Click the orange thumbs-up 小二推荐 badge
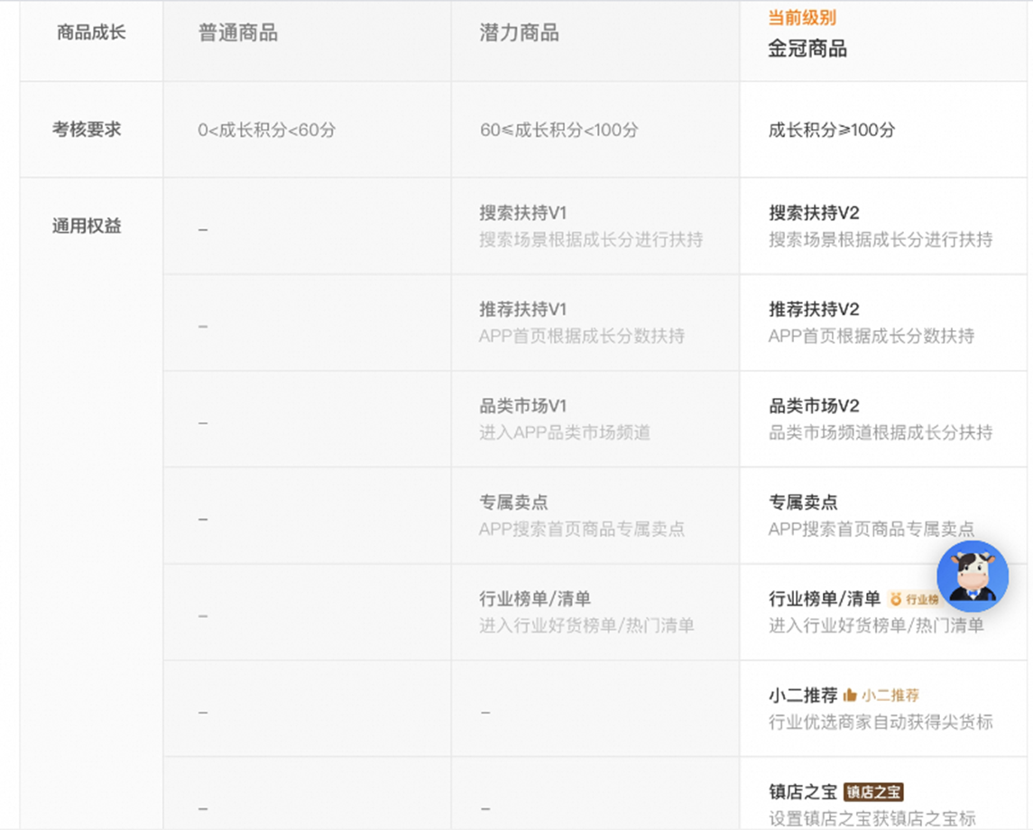The height and width of the screenshot is (830, 1033). 881,696
